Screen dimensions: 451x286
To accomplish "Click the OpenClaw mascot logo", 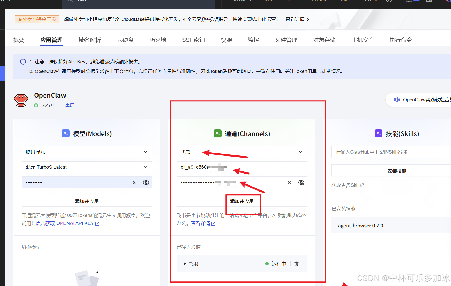I will click(21, 100).
